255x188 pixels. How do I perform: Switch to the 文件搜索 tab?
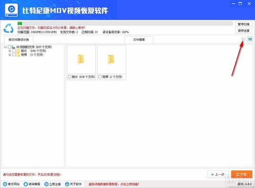point(139,40)
